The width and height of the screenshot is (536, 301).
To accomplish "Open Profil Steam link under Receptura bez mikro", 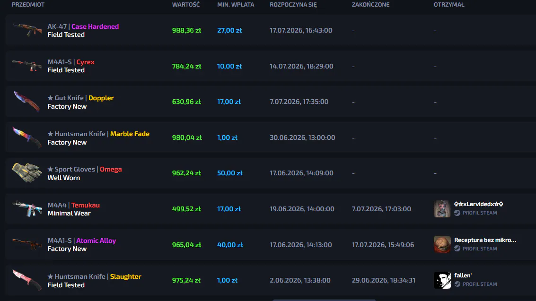I will click(476, 249).
